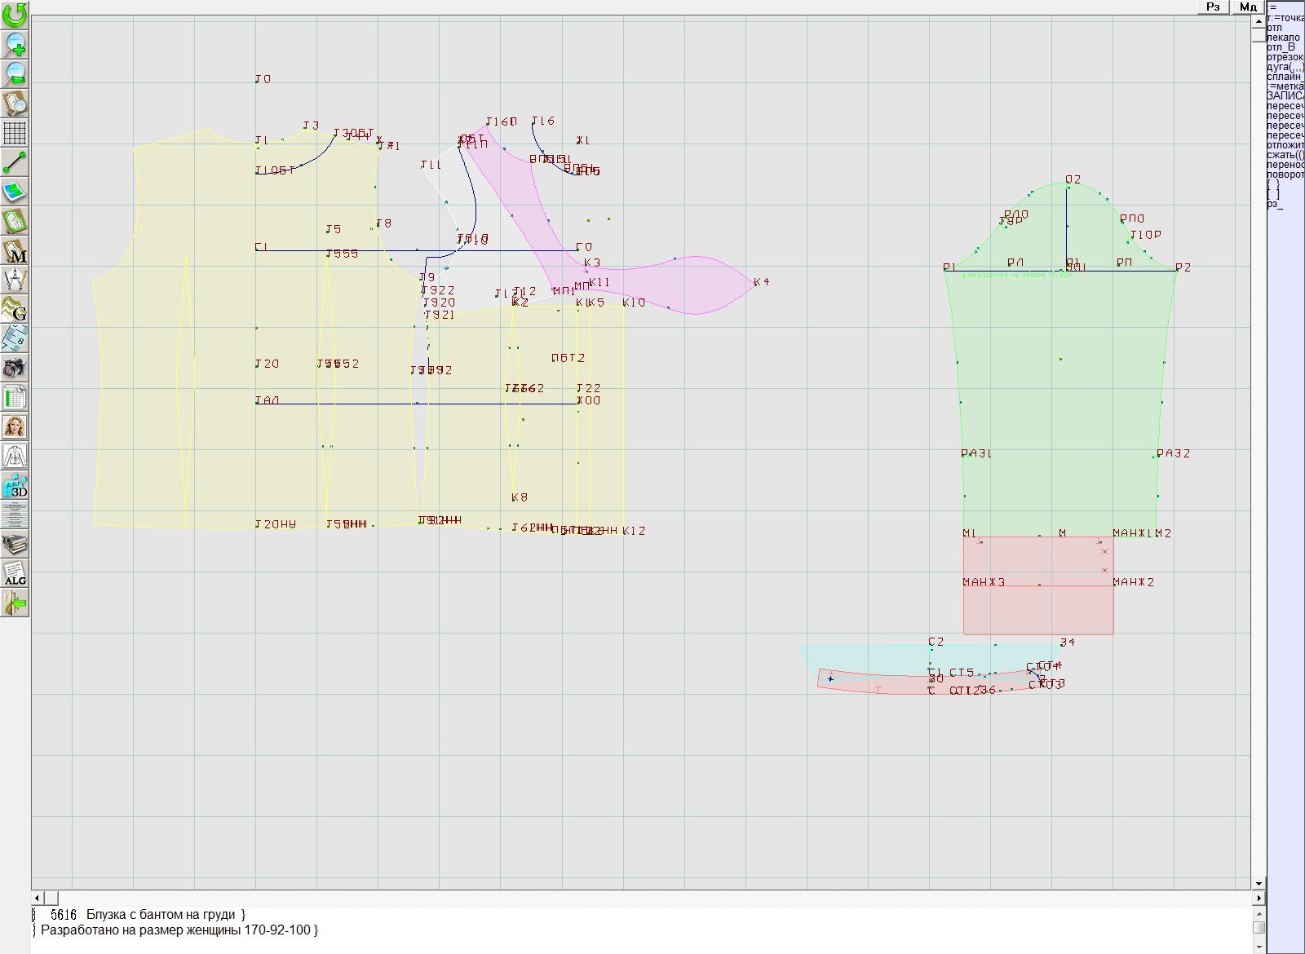Open the 3D view icon
Image resolution: width=1305 pixels, height=954 pixels.
(x=15, y=486)
